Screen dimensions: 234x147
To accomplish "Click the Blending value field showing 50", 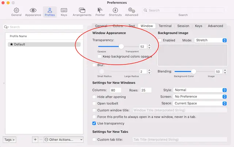I will click(x=219, y=71).
